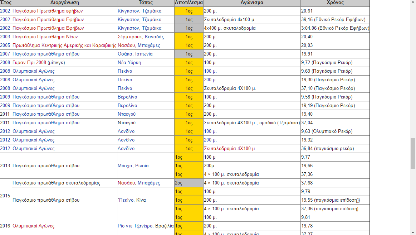416x235 pixels.
Task: Select the 2005 year link
Action: (5, 45)
